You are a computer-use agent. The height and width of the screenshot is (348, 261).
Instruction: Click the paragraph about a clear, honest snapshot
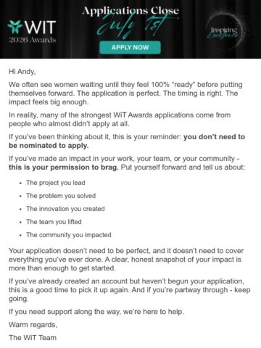[x=126, y=260]
